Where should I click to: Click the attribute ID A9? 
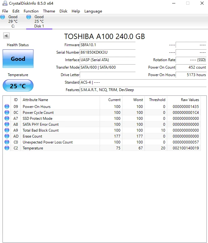point(16,130)
